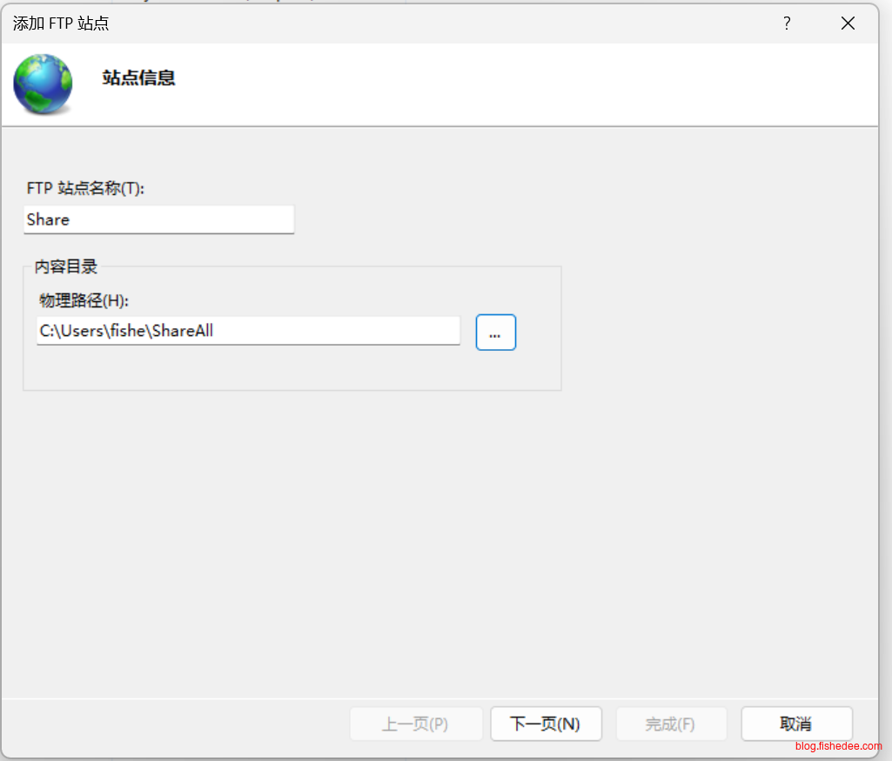The height and width of the screenshot is (761, 892).
Task: Click the 物理路径(H) label
Action: coord(84,300)
